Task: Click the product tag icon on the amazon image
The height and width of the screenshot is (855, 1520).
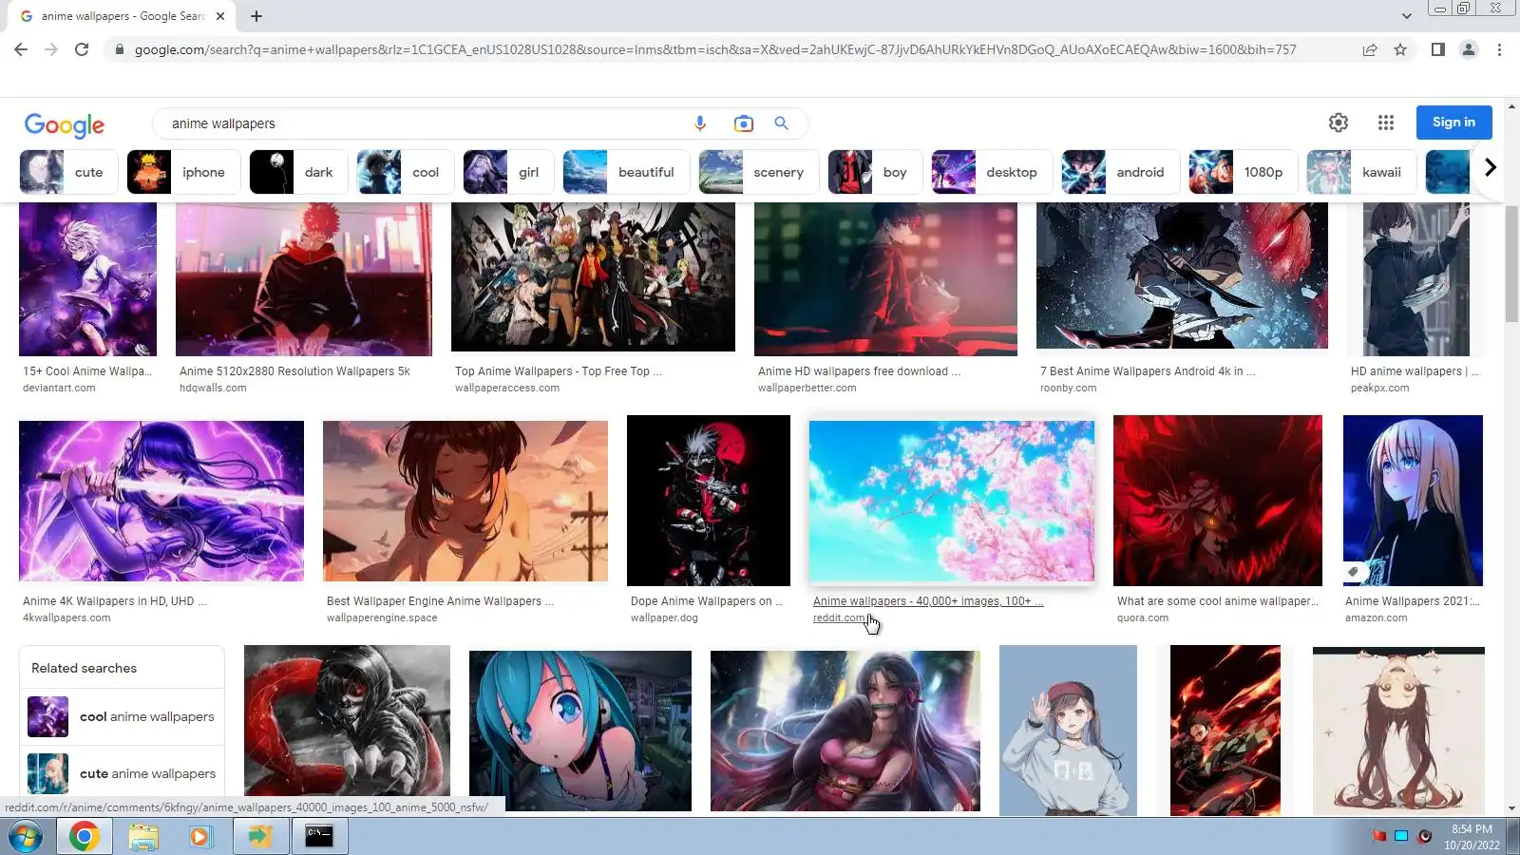Action: [x=1353, y=572]
